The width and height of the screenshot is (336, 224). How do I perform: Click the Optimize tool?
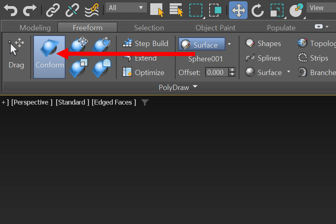(143, 72)
